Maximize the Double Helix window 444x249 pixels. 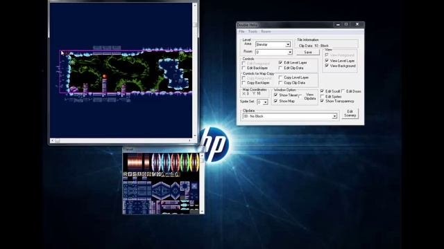point(346,25)
